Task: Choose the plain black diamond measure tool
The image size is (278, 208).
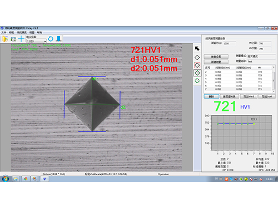Action: pyautogui.click(x=197, y=58)
